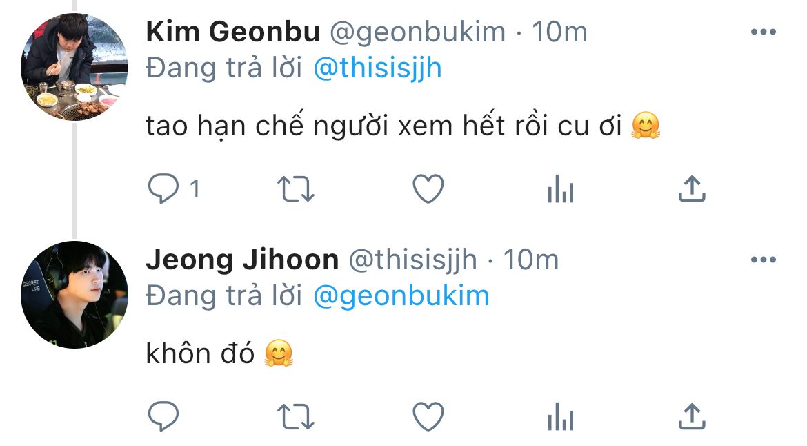The width and height of the screenshot is (807, 446).
Task: Open more options for Jeong Jihoon's tweet
Action: pos(763,260)
